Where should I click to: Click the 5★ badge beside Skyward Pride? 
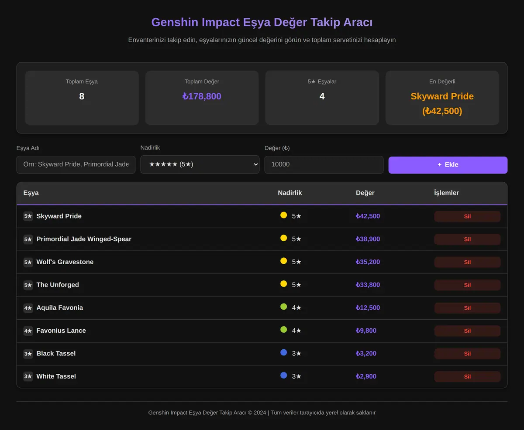[x=28, y=216]
